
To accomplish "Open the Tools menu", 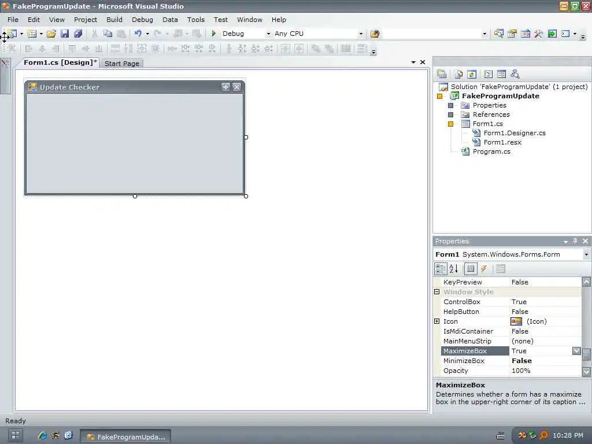I will [195, 20].
